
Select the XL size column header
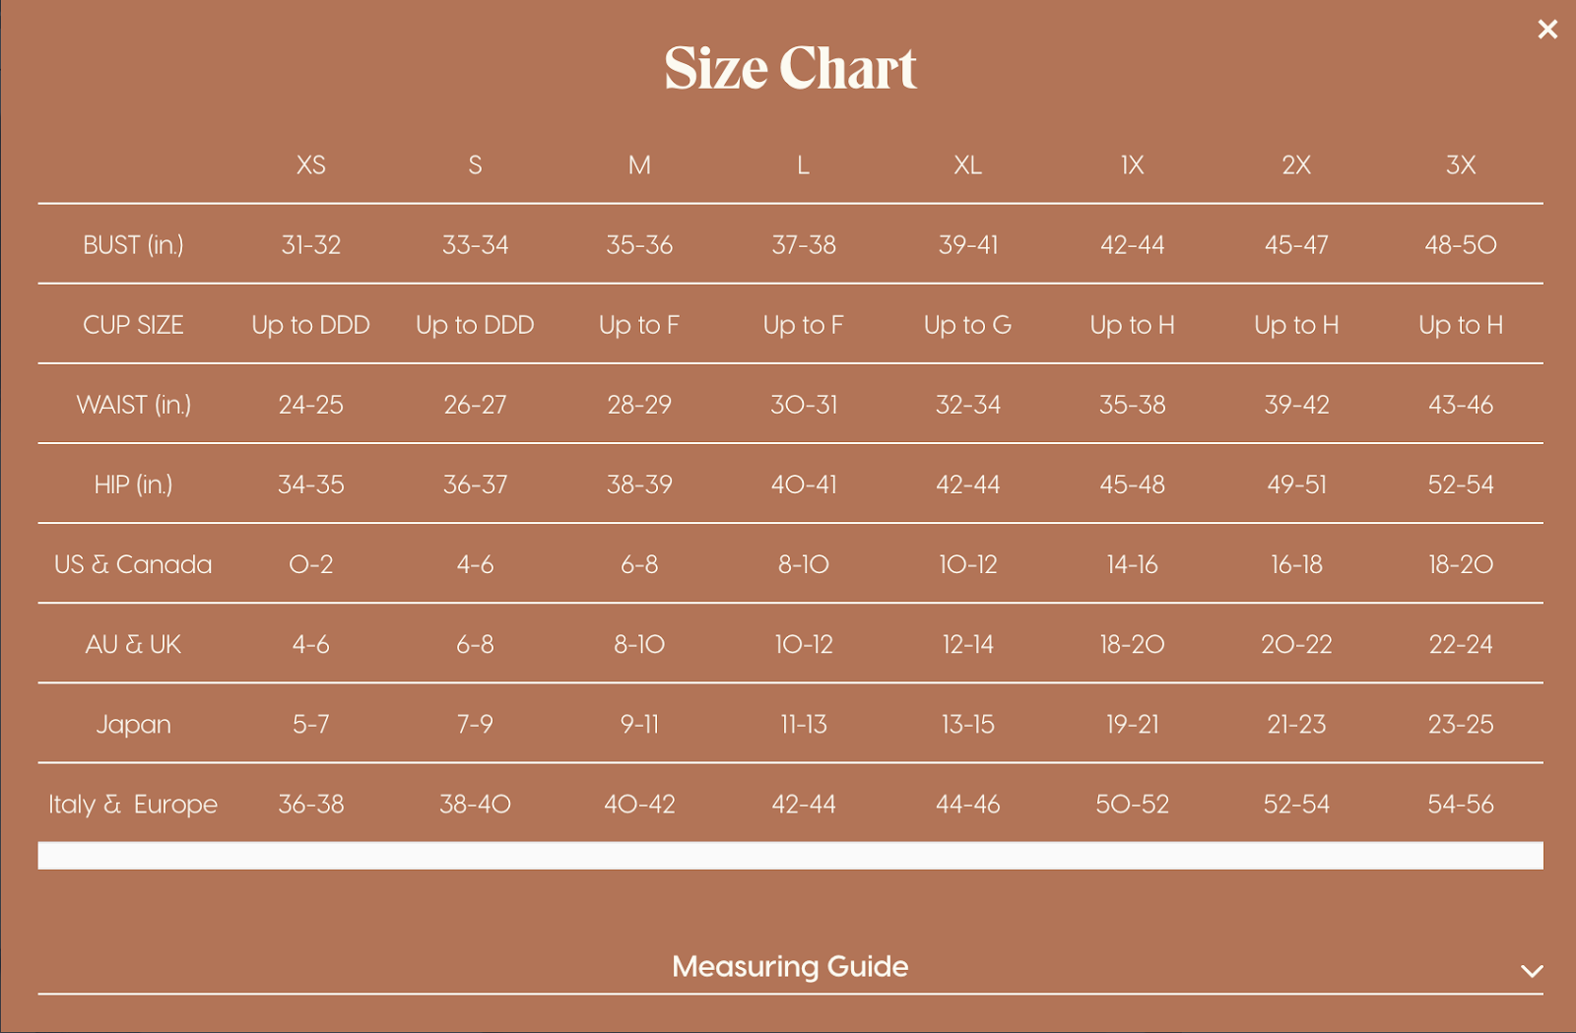pos(967,165)
